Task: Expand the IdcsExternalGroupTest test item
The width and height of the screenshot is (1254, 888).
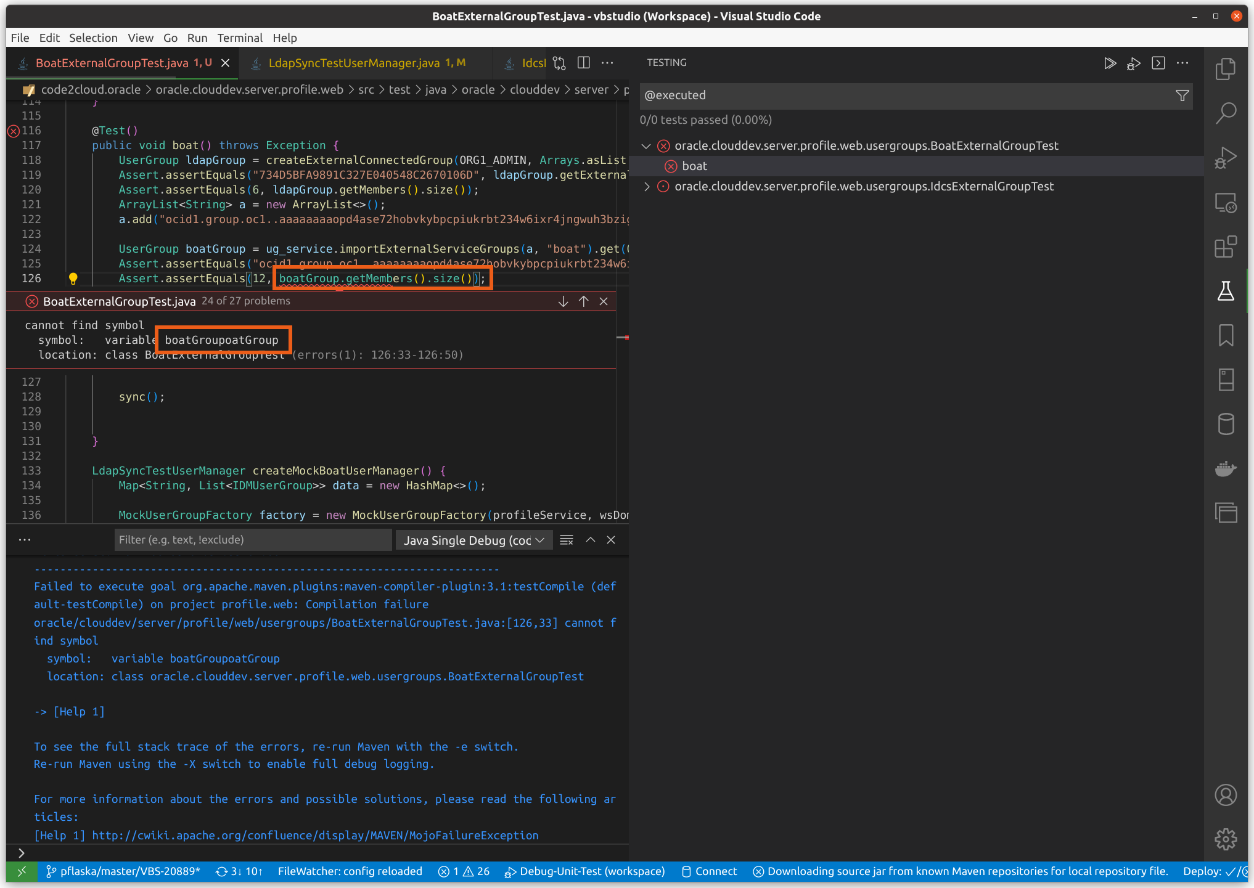Action: [x=647, y=187]
